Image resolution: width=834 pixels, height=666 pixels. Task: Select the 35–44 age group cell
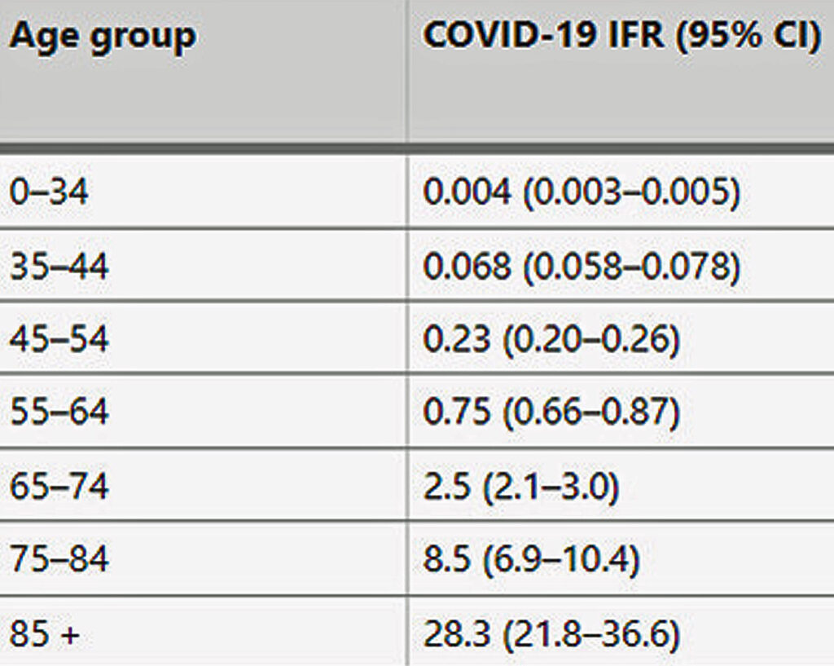pos(59,267)
